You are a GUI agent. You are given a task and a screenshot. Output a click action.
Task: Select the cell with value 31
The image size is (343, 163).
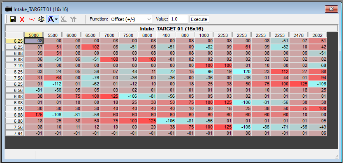(x=34, y=78)
